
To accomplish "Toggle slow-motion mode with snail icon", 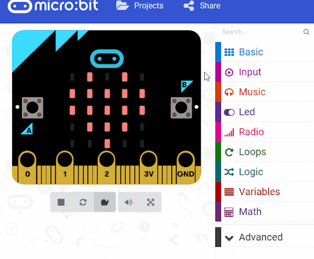I will pyautogui.click(x=105, y=202).
